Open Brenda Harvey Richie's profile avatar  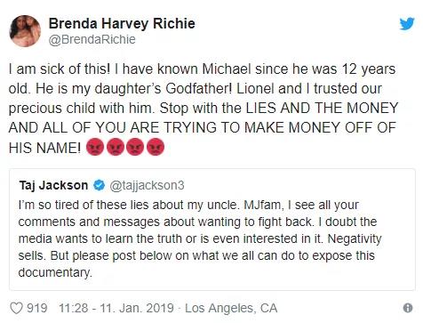coord(25,31)
